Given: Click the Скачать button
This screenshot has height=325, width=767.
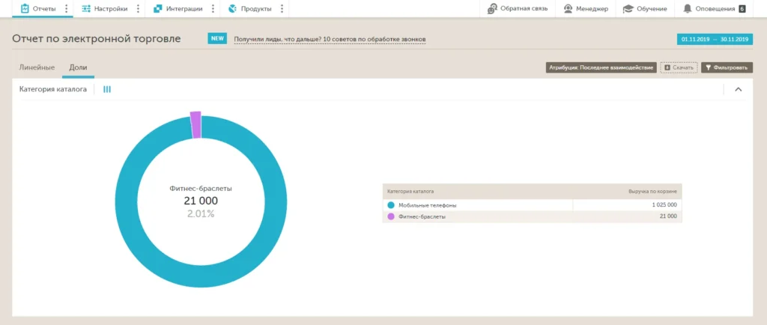Looking at the screenshot, I should coord(679,67).
